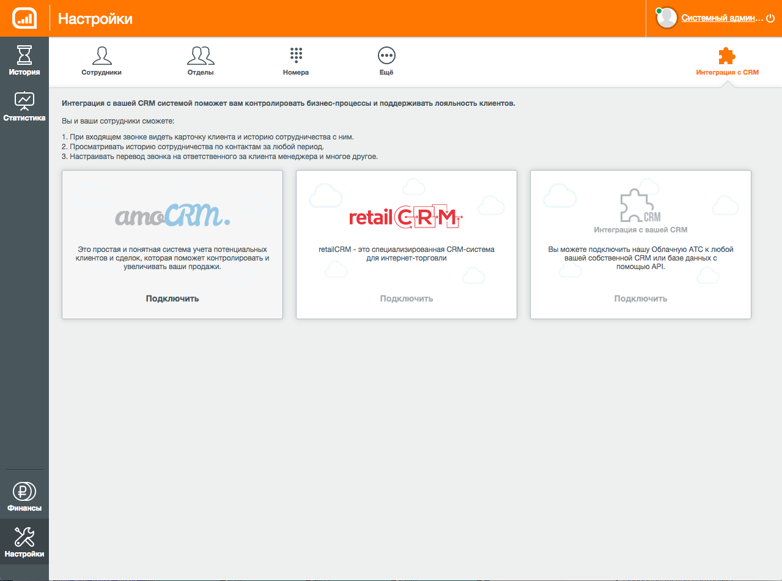The width and height of the screenshot is (782, 581).
Task: Open the Статистика chart icon
Action: point(24,101)
